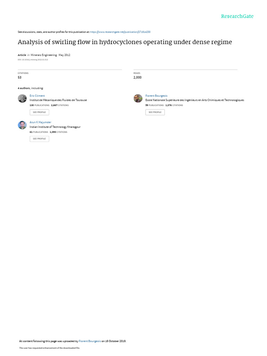
Task: Click the Minerals Engineering journal name
Action: point(43,55)
